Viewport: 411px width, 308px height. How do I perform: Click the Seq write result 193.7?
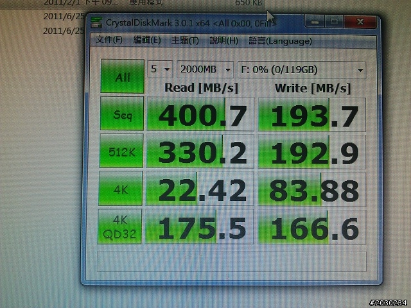(x=312, y=115)
